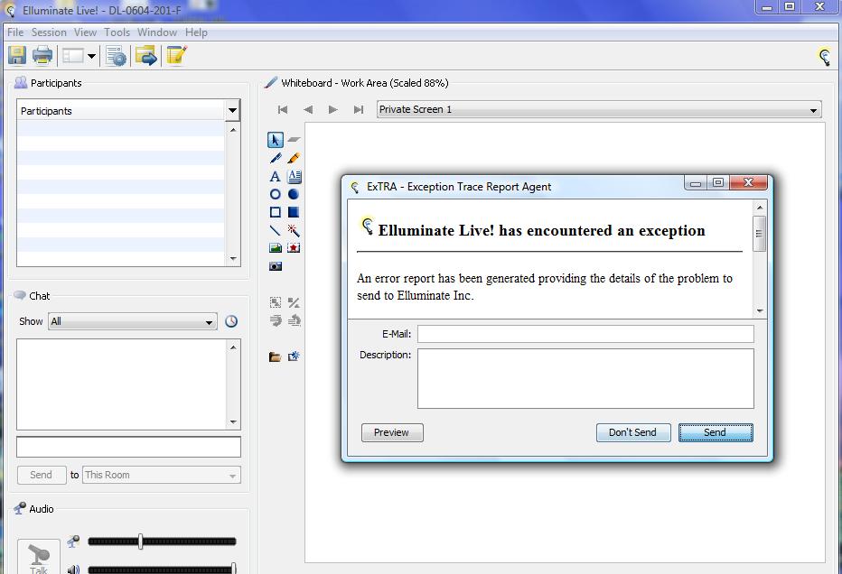Select the Filled Ellipse tool

pos(294,194)
